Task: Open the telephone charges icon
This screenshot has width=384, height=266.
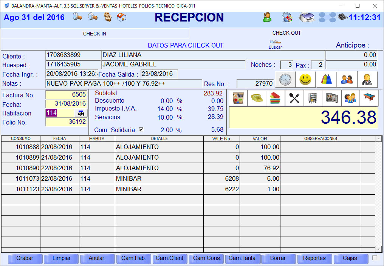Action: [257, 98]
